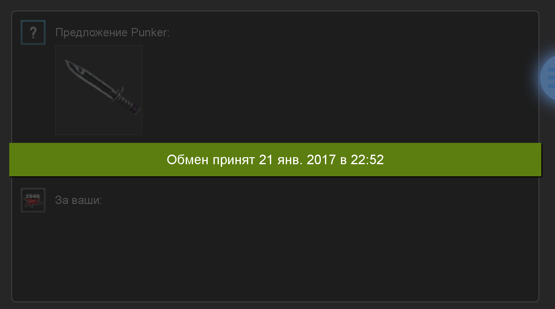Click the green trade accepted banner
Screen dimensions: 555x309
tap(275, 159)
